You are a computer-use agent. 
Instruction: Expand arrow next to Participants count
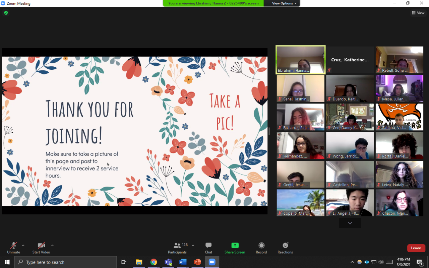[193, 245]
